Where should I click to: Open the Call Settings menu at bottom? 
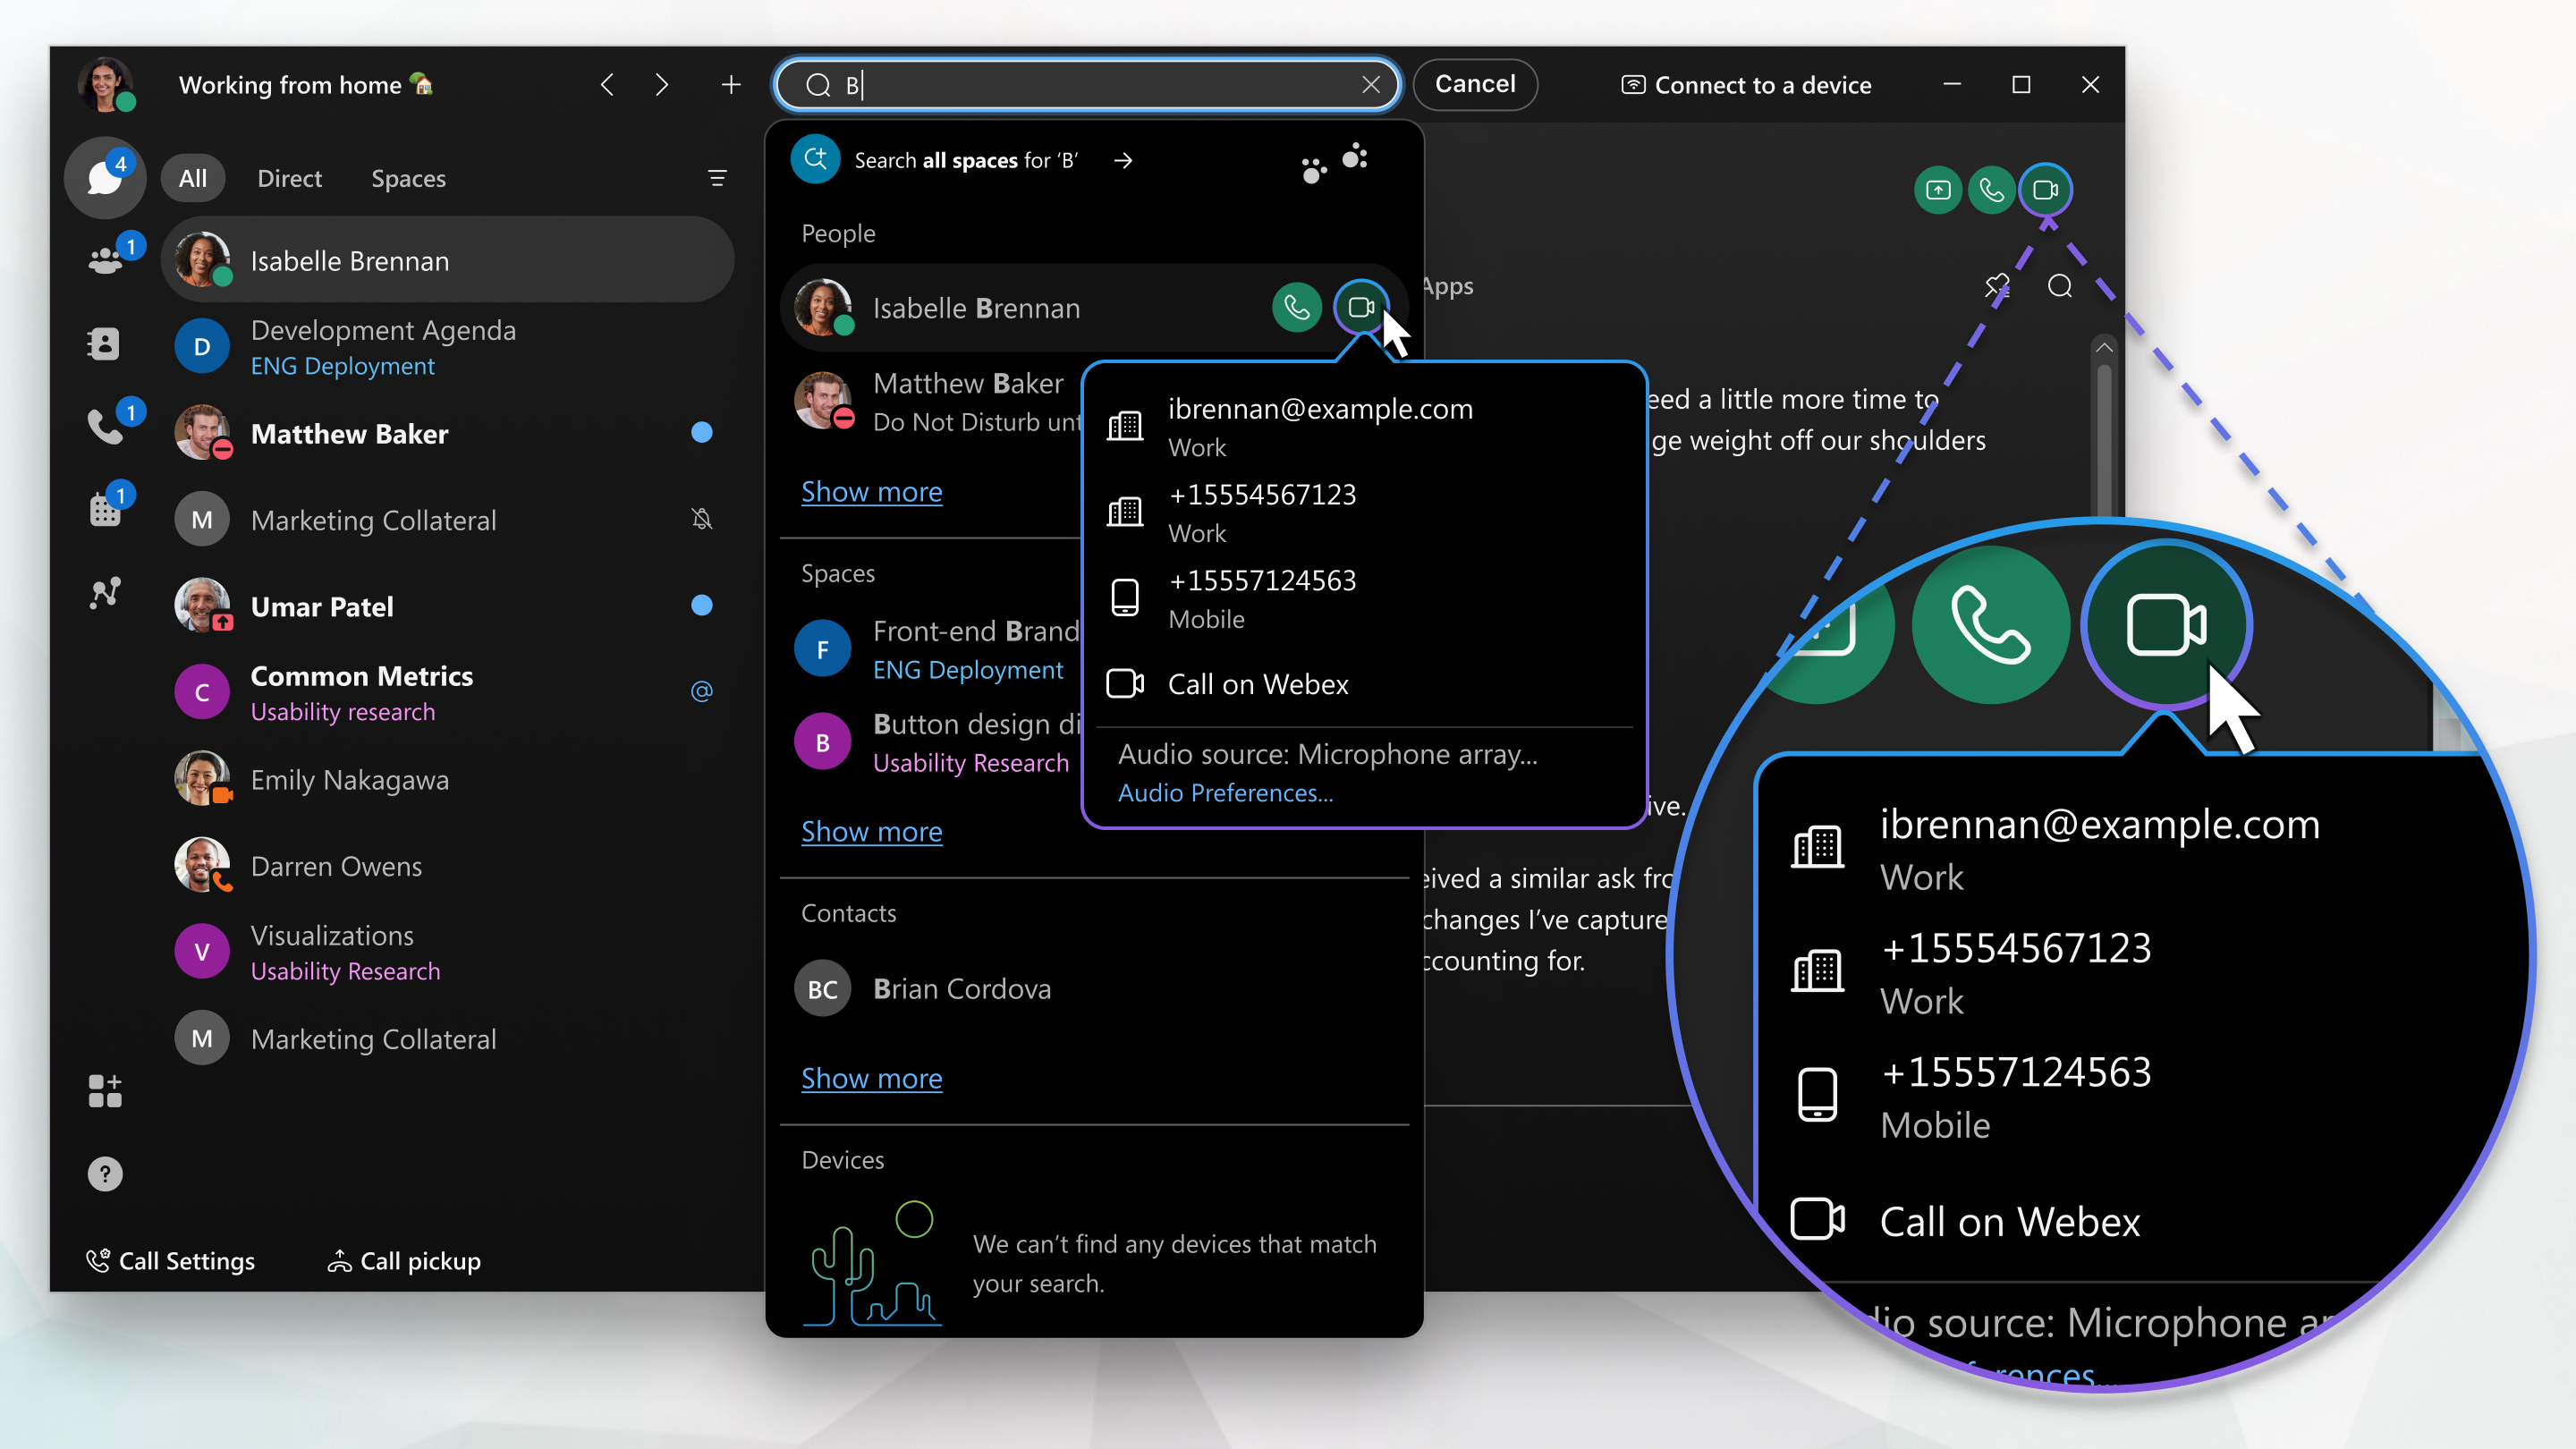tap(170, 1259)
